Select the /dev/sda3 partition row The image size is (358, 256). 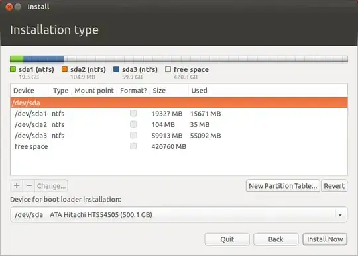pos(179,136)
